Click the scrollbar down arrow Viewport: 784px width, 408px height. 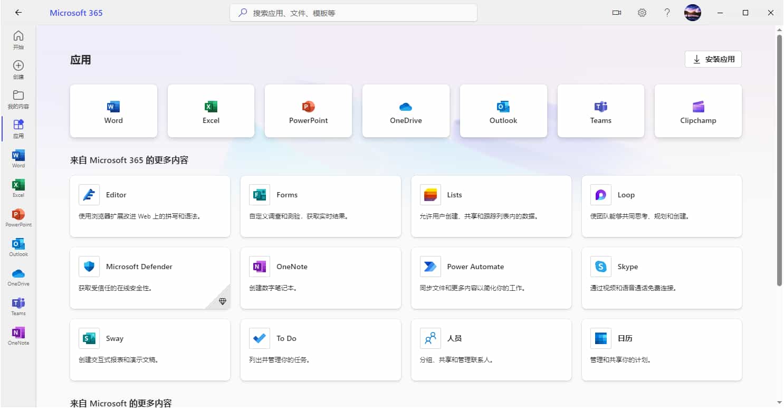point(779,403)
